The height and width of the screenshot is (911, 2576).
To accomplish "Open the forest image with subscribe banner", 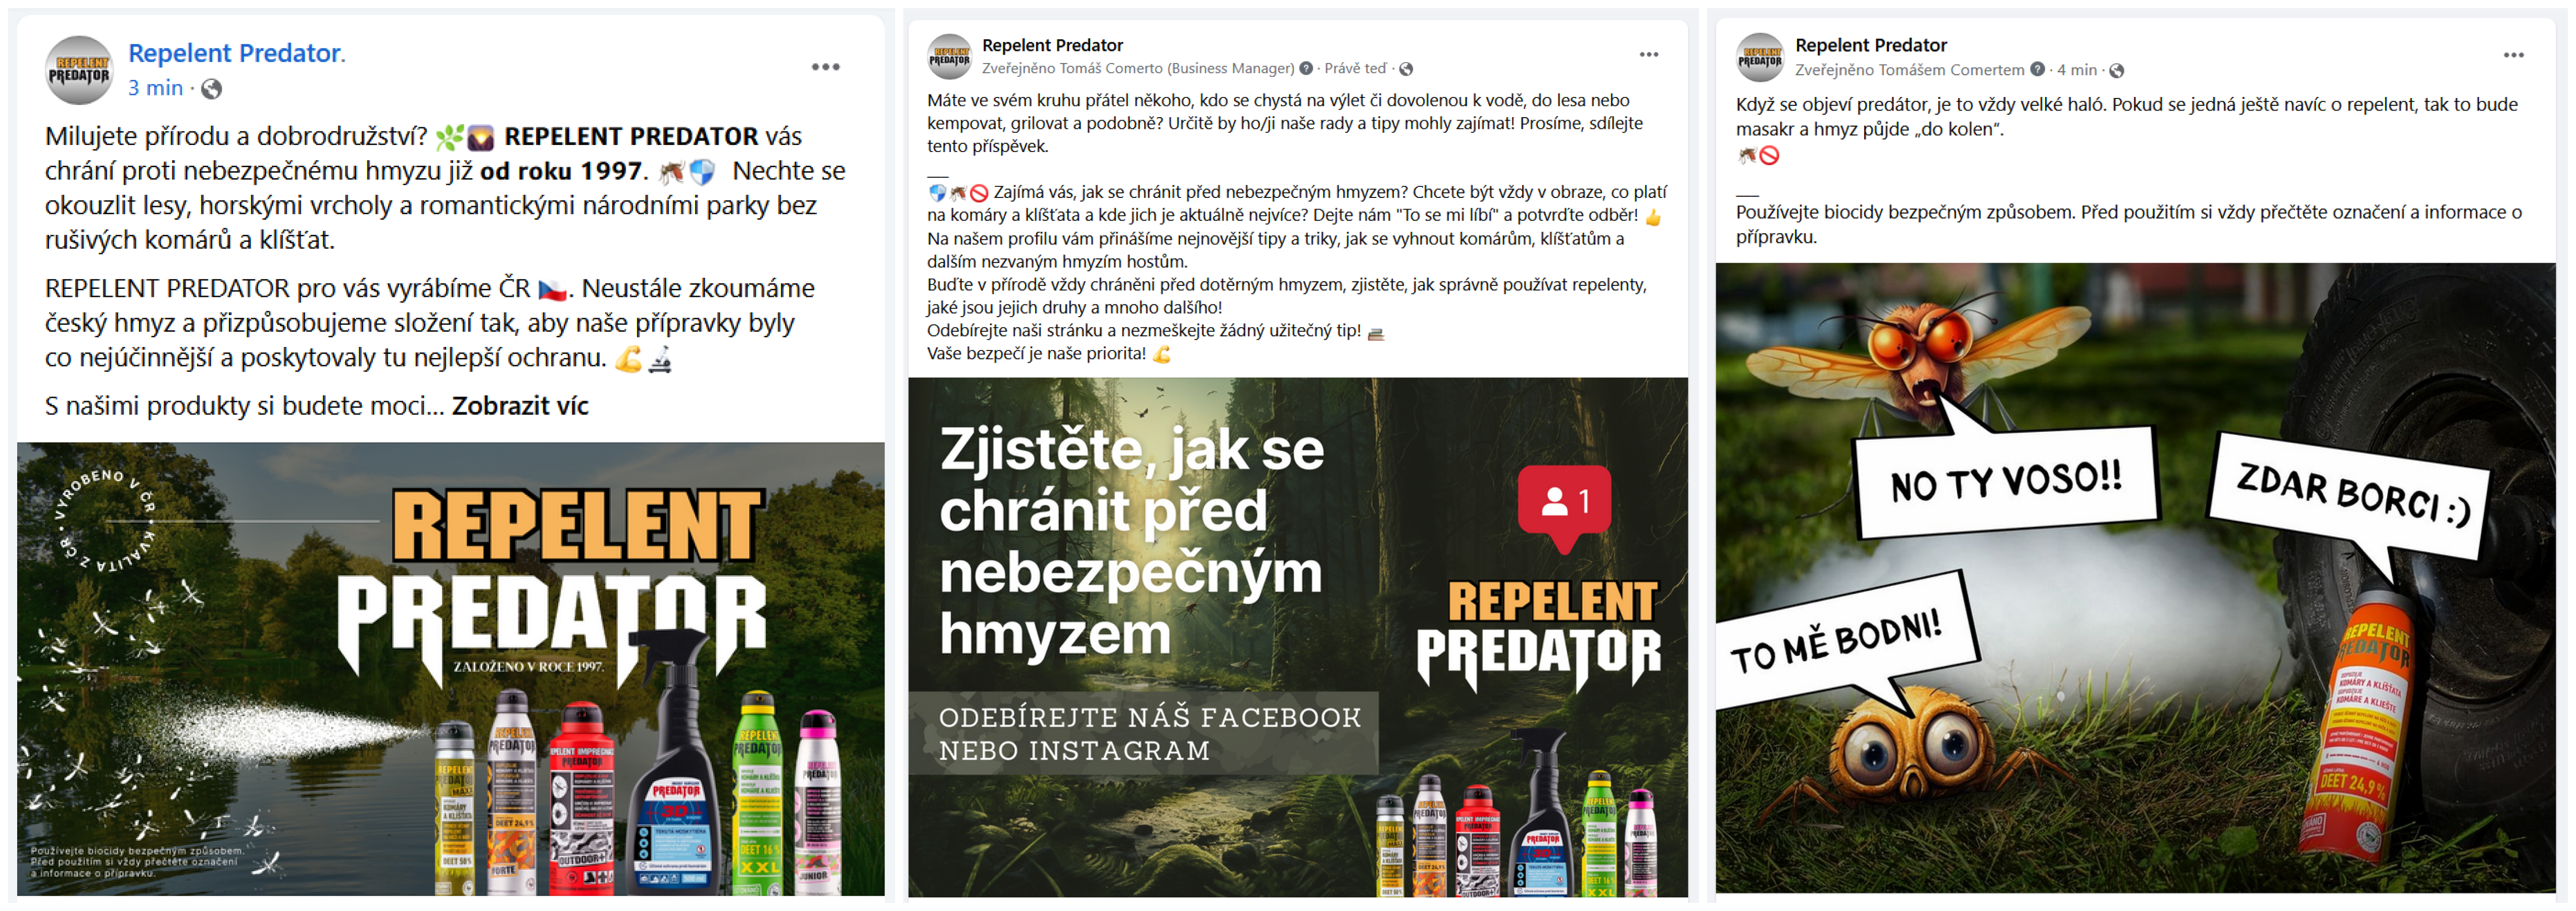I will pos(1297,637).
